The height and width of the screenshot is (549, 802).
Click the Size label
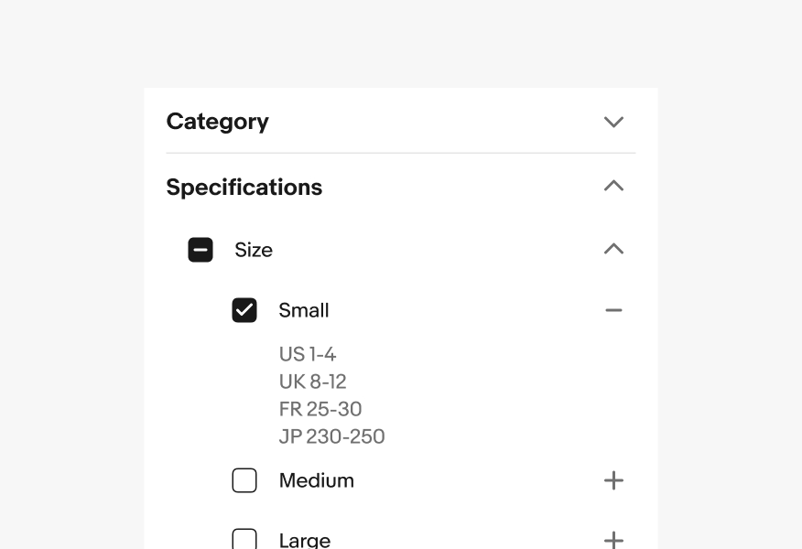tap(254, 250)
